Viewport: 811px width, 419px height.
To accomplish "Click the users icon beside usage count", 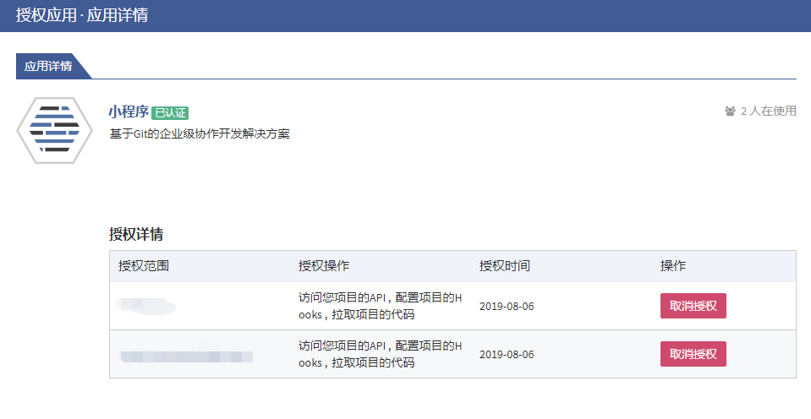I will [x=730, y=111].
